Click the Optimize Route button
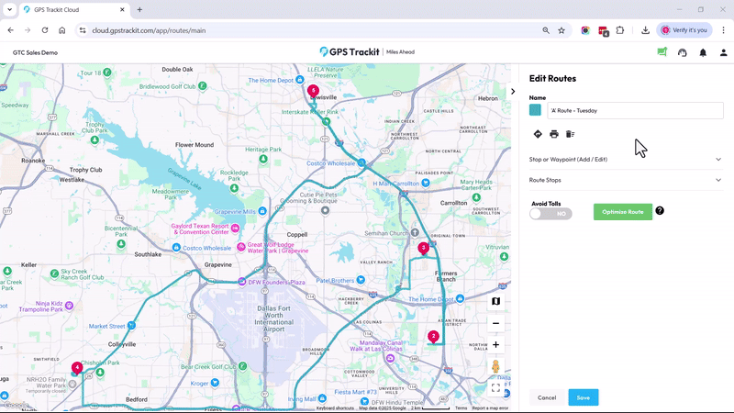Image resolution: width=734 pixels, height=413 pixels. coord(623,212)
